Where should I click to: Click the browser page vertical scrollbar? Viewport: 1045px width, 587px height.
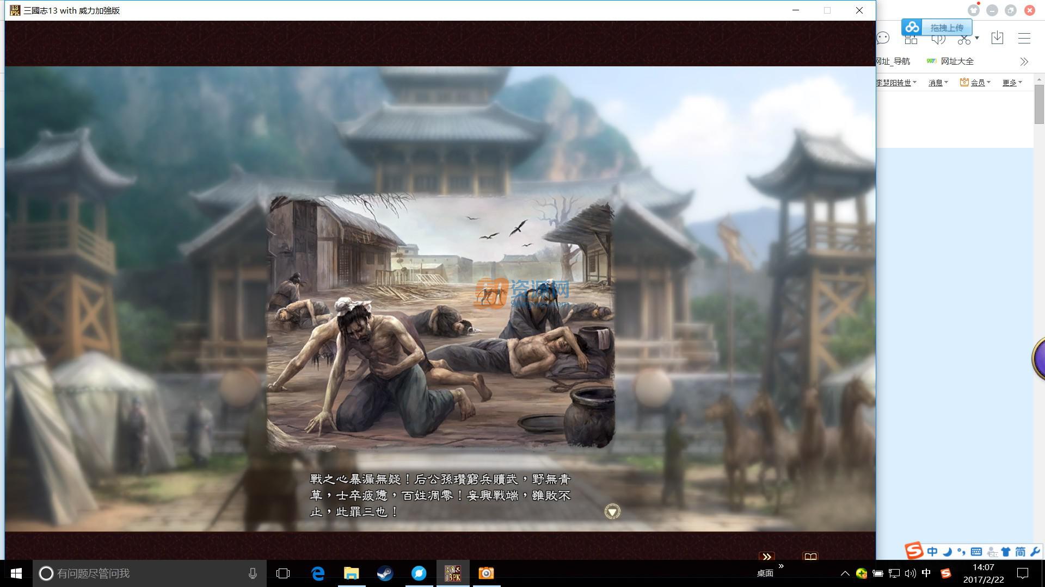1039,104
